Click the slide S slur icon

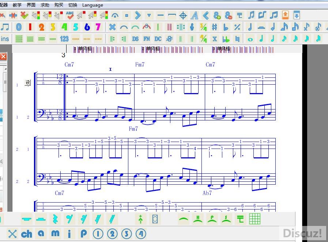coord(226,219)
